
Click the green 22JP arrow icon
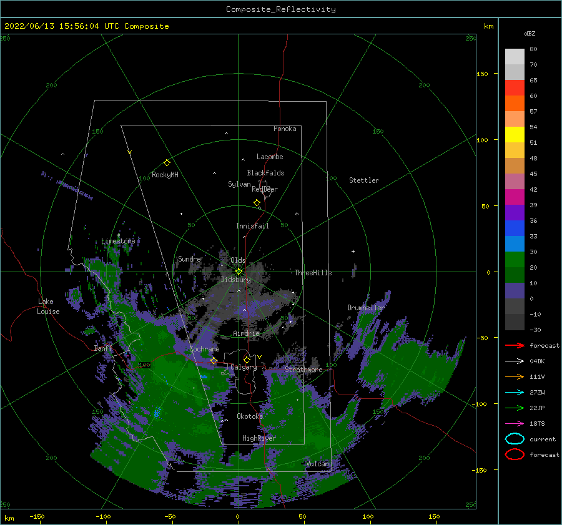[515, 408]
